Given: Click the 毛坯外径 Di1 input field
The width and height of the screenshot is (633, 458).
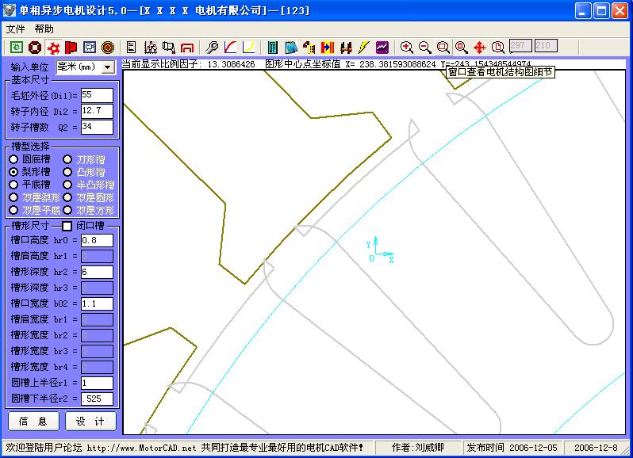Looking at the screenshot, I should [x=97, y=95].
